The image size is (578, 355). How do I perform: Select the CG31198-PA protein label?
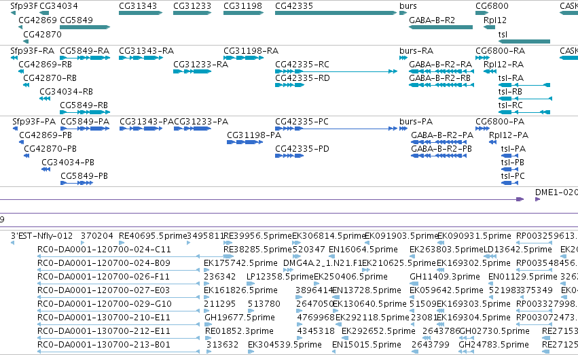(x=254, y=135)
